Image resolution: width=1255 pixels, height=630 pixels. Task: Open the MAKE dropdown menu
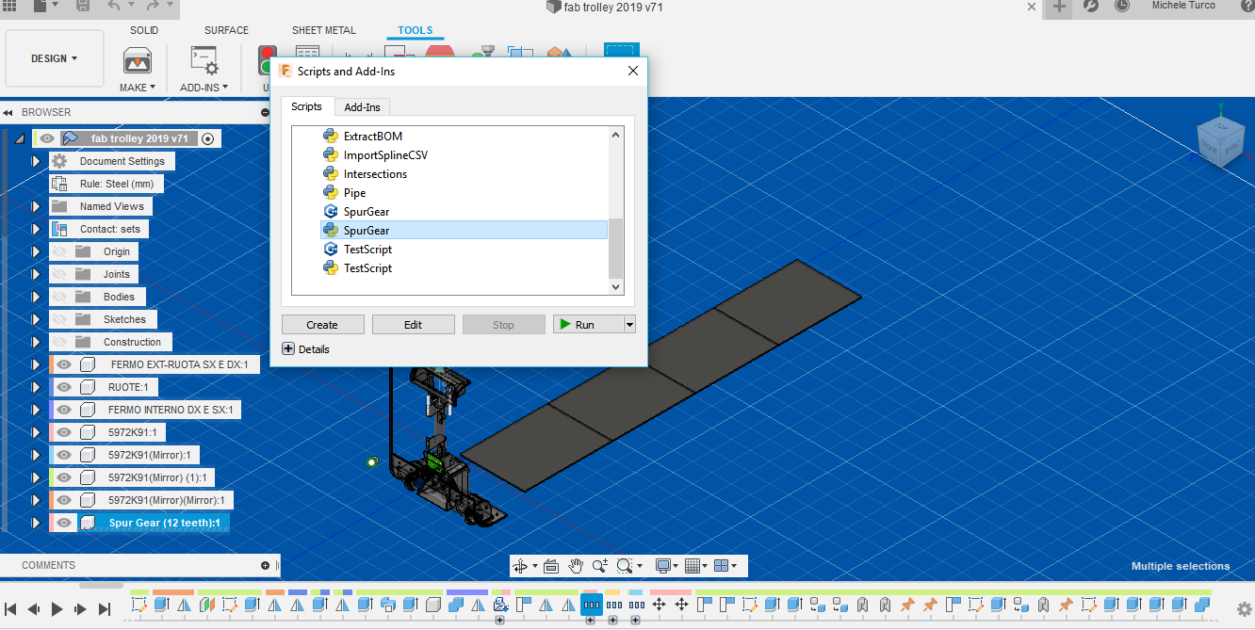click(x=138, y=88)
